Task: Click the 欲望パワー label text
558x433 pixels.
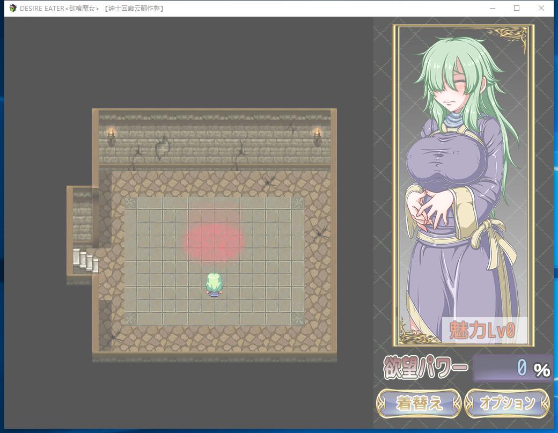Action: click(425, 368)
